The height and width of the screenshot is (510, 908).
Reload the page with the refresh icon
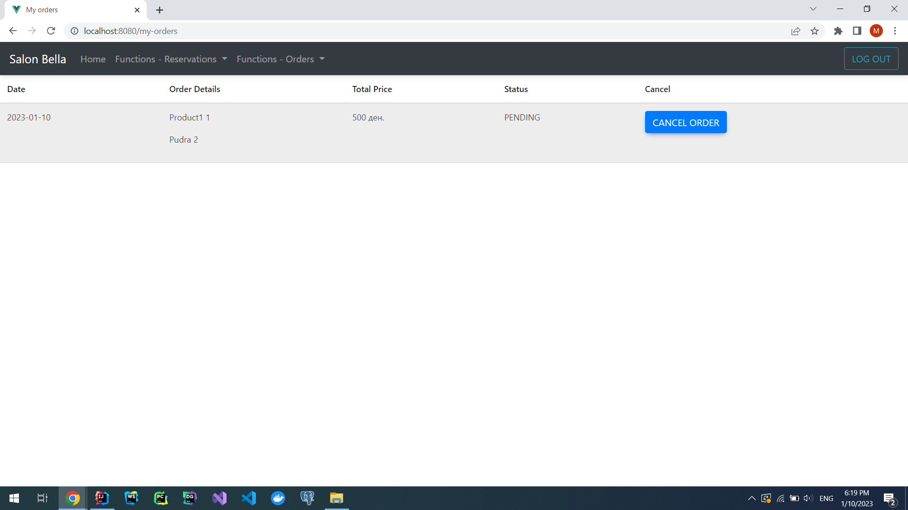(x=51, y=31)
